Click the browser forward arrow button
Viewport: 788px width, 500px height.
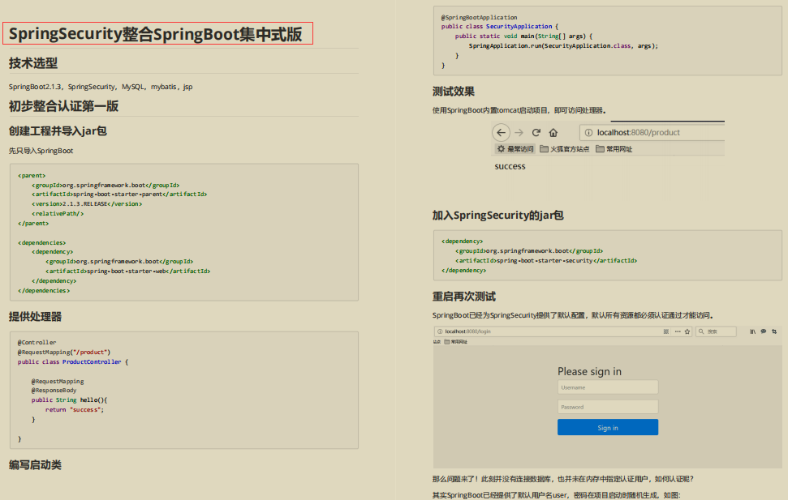pyautogui.click(x=519, y=133)
